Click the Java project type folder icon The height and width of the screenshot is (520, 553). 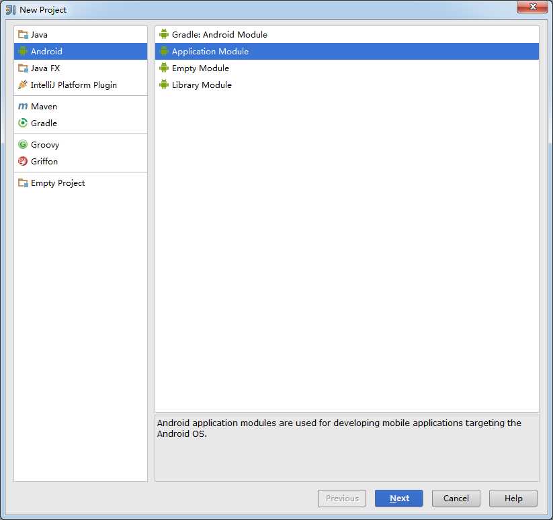23,34
